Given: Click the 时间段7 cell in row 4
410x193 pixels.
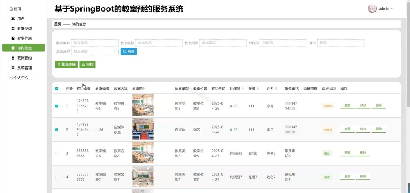Looking at the screenshot, I should tap(236, 177).
